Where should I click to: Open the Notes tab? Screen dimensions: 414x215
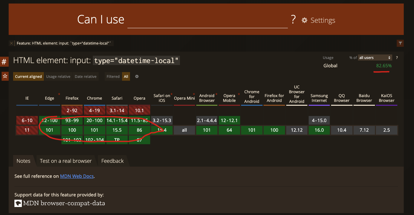[23, 161]
